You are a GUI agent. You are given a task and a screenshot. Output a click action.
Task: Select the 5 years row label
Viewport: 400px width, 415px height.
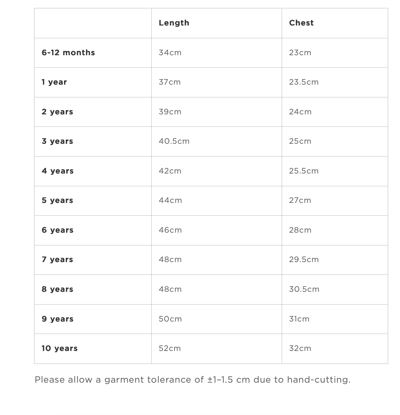point(58,200)
